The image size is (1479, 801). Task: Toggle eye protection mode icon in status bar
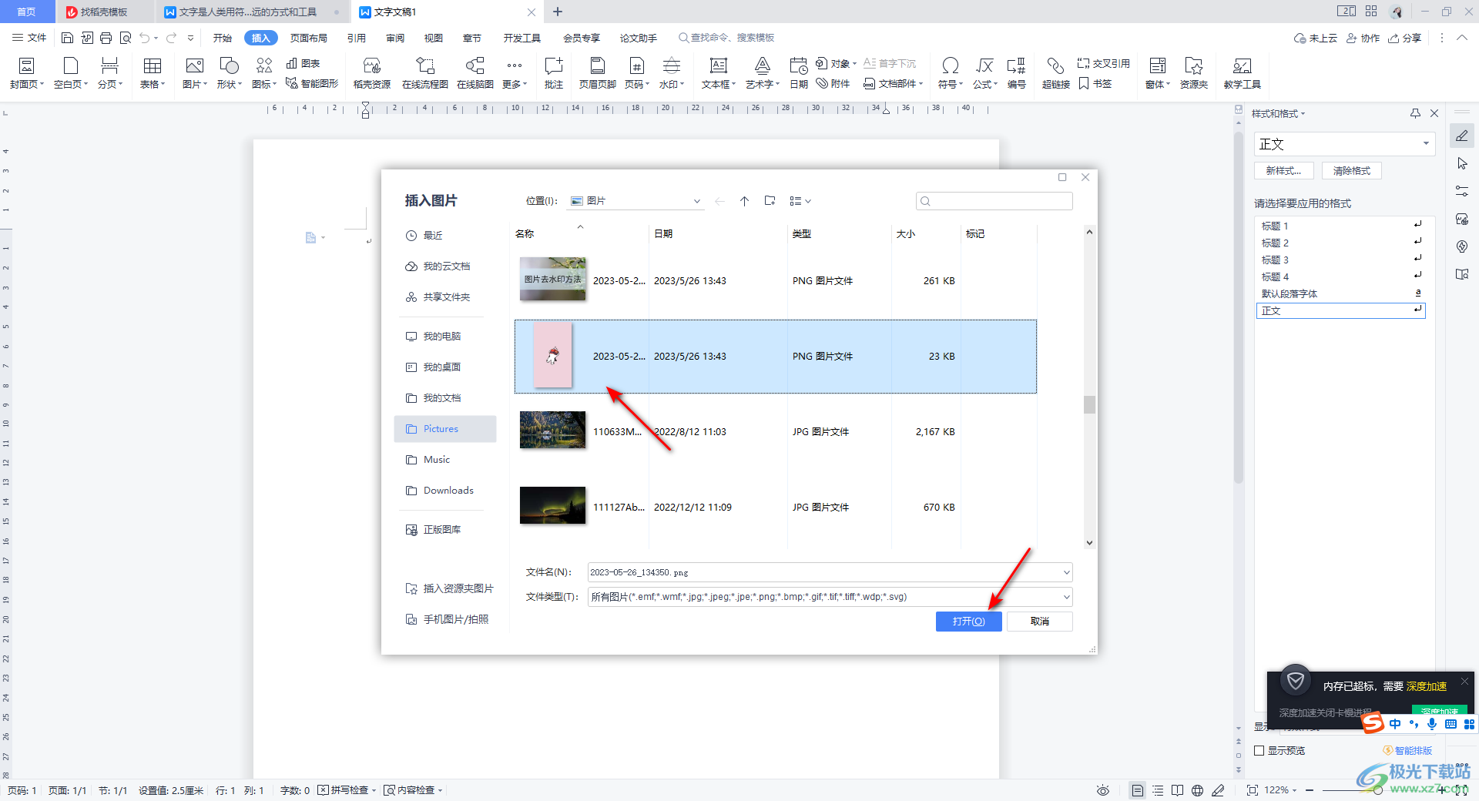[1103, 790]
